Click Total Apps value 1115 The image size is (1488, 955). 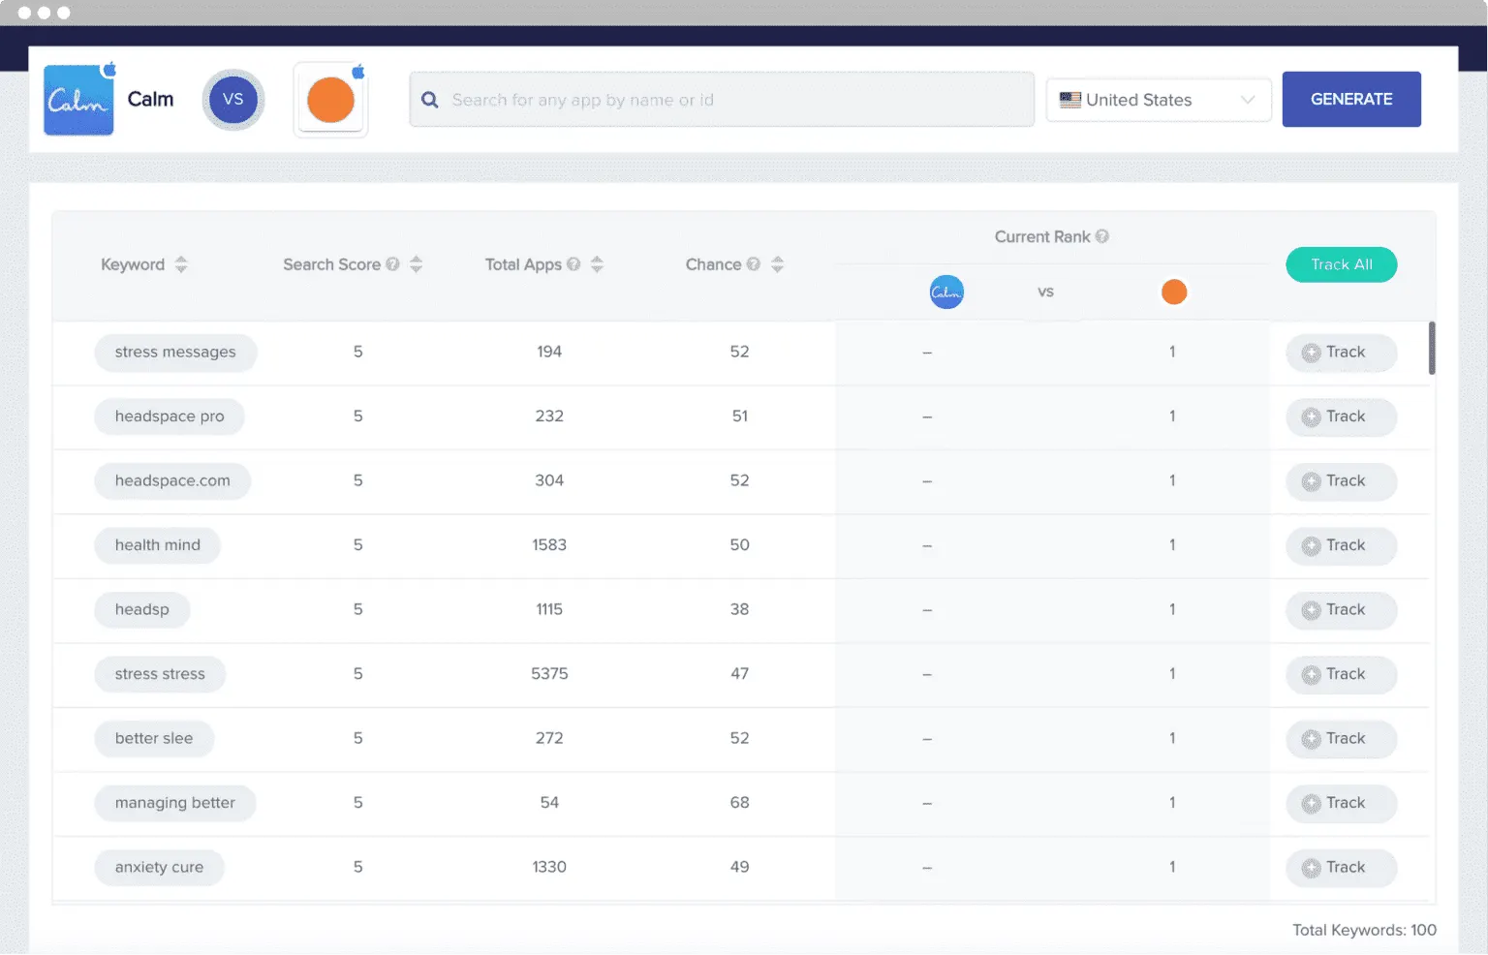coord(549,609)
